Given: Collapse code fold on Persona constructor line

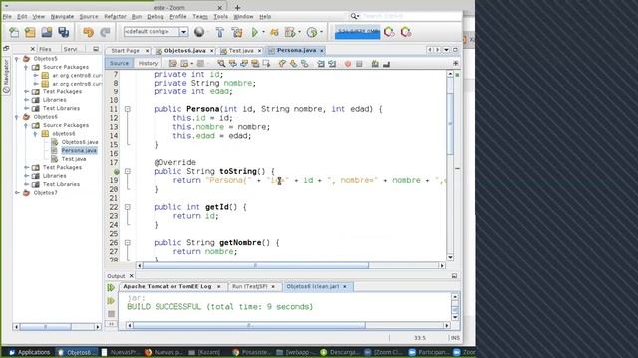Looking at the screenshot, I should tap(128, 109).
